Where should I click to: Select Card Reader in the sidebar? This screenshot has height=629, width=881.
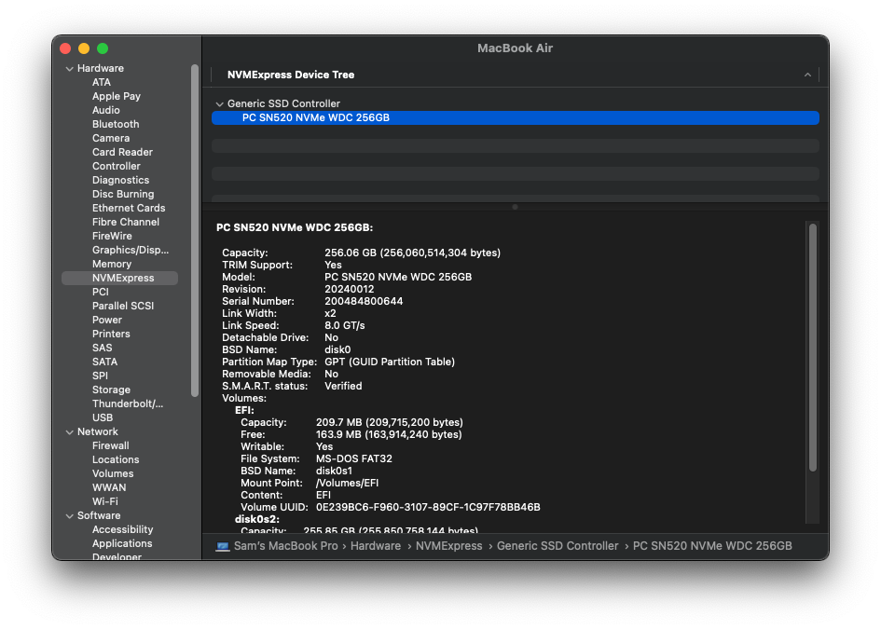[x=122, y=152]
